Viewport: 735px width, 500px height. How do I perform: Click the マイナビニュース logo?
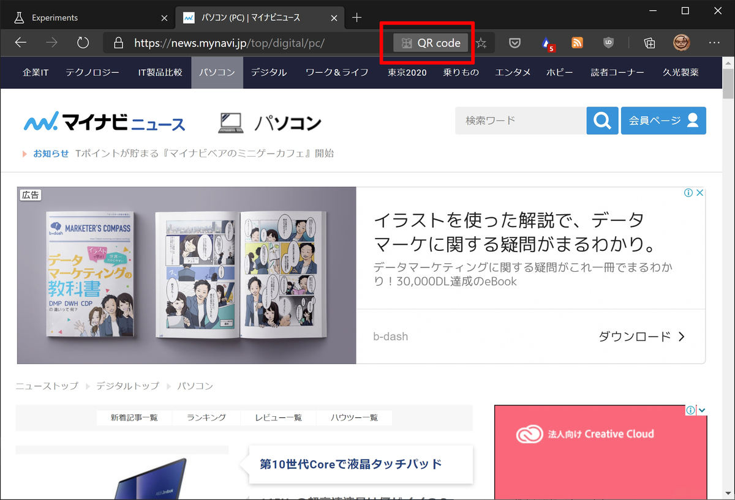(x=104, y=121)
